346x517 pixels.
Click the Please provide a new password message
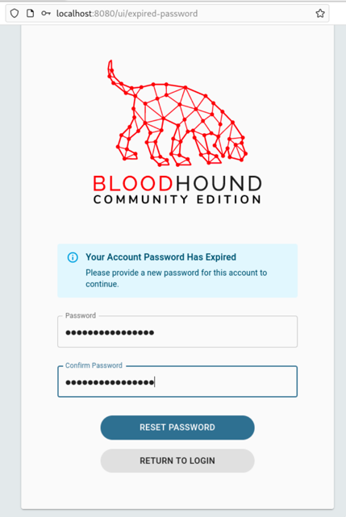coord(176,278)
